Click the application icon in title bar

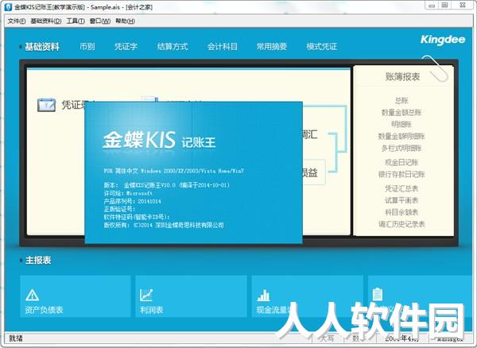8,6
